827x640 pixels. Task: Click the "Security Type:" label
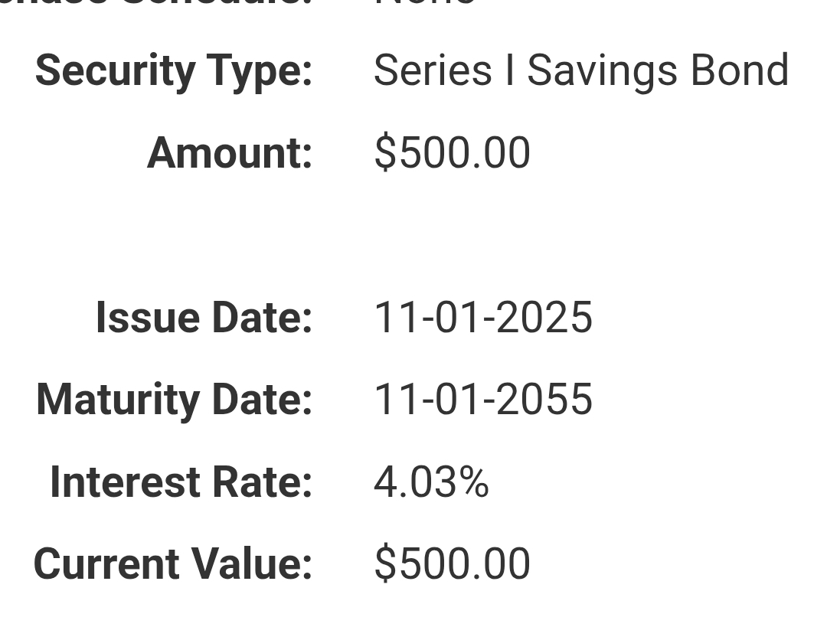(x=174, y=71)
